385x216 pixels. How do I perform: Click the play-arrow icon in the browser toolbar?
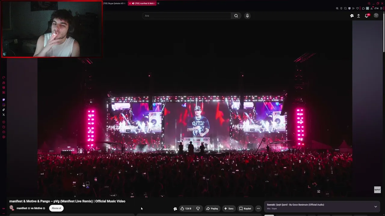[x=353, y=8]
